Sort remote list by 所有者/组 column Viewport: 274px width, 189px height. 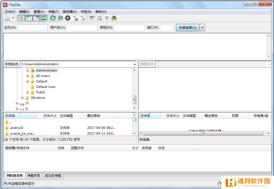coord(261,116)
